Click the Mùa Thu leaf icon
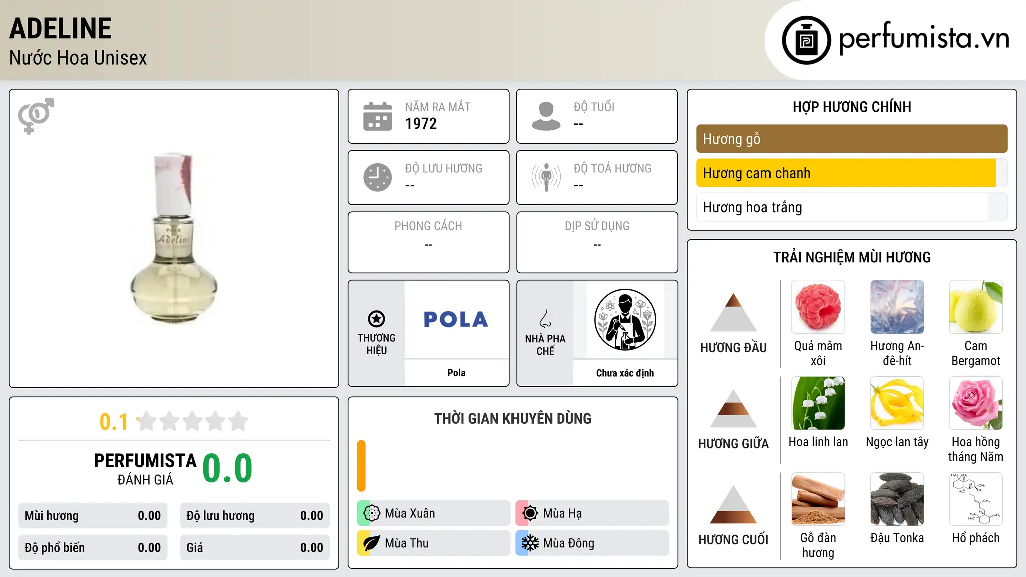Screen dimensions: 1026x577 coord(372,543)
